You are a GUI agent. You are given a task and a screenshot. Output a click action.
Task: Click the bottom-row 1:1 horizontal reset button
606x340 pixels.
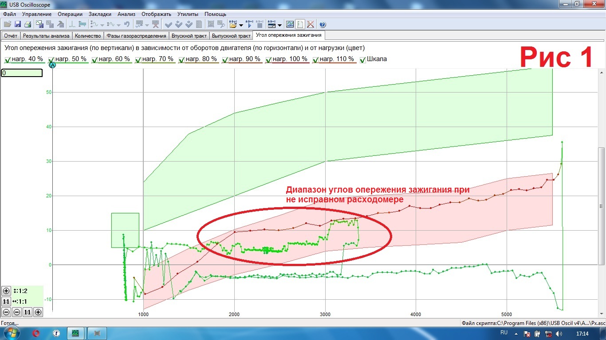28,312
